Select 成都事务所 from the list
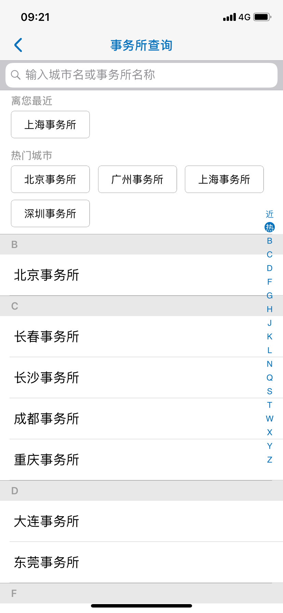 tap(130, 419)
